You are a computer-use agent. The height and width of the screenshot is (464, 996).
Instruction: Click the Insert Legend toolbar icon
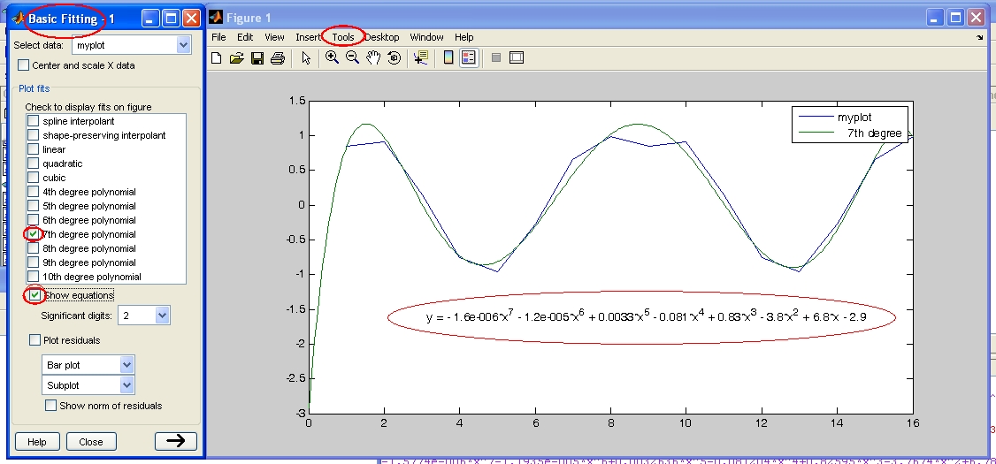[x=469, y=58]
